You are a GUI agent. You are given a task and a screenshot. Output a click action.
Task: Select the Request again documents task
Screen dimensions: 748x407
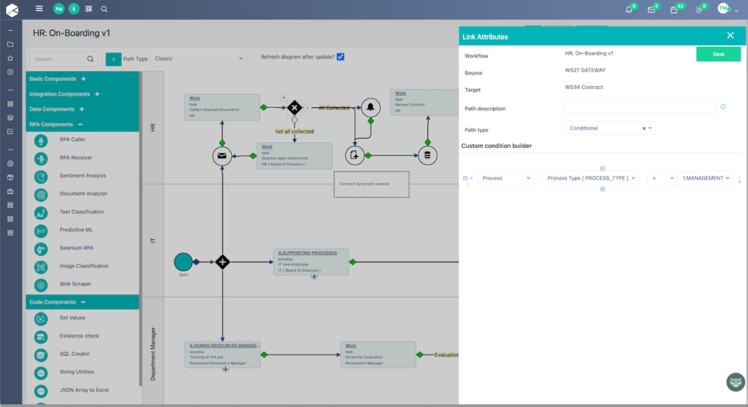tap(294, 156)
